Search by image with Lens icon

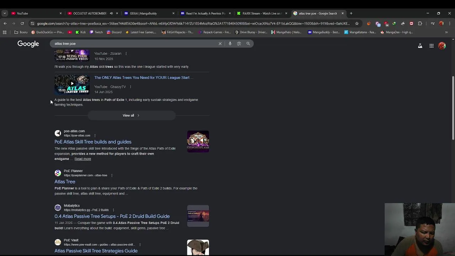239,44
